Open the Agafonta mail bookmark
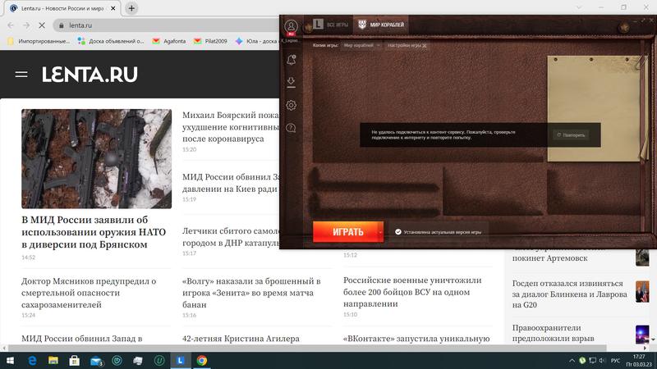The image size is (657, 369). tap(169, 41)
